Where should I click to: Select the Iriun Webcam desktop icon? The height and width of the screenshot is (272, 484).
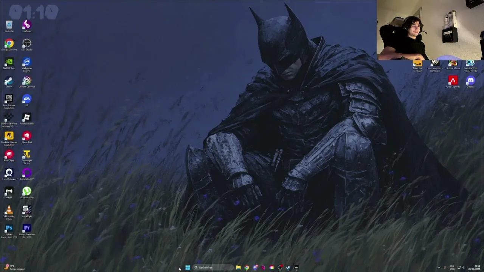[9, 175]
